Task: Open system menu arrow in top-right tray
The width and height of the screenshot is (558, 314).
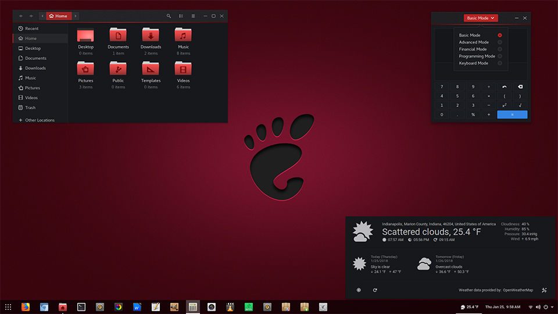Action: pos(552,307)
